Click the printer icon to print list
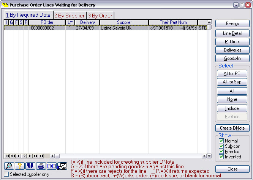Viewport: 253px width, 180px height. 41,166
